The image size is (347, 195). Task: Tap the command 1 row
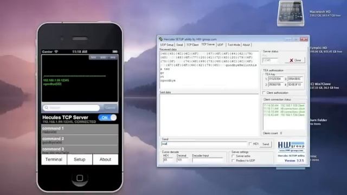(80, 129)
